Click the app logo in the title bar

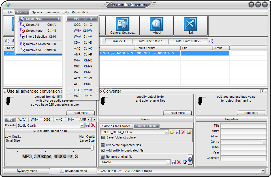[x=8, y=5]
